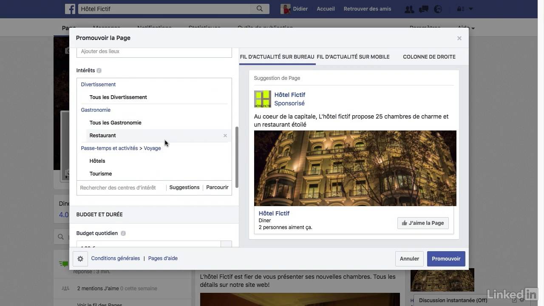544x306 pixels.
Task: Open the Aide dropdown on the page
Action: 466,28
